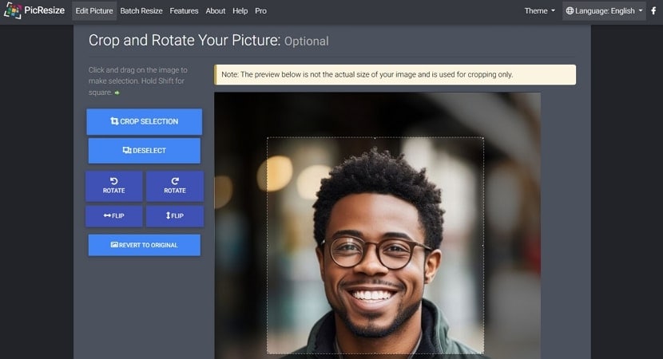The width and height of the screenshot is (663, 359).
Task: Open Batch Resize page
Action: pos(141,11)
